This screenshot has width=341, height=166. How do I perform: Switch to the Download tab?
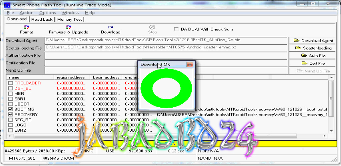click(x=17, y=19)
